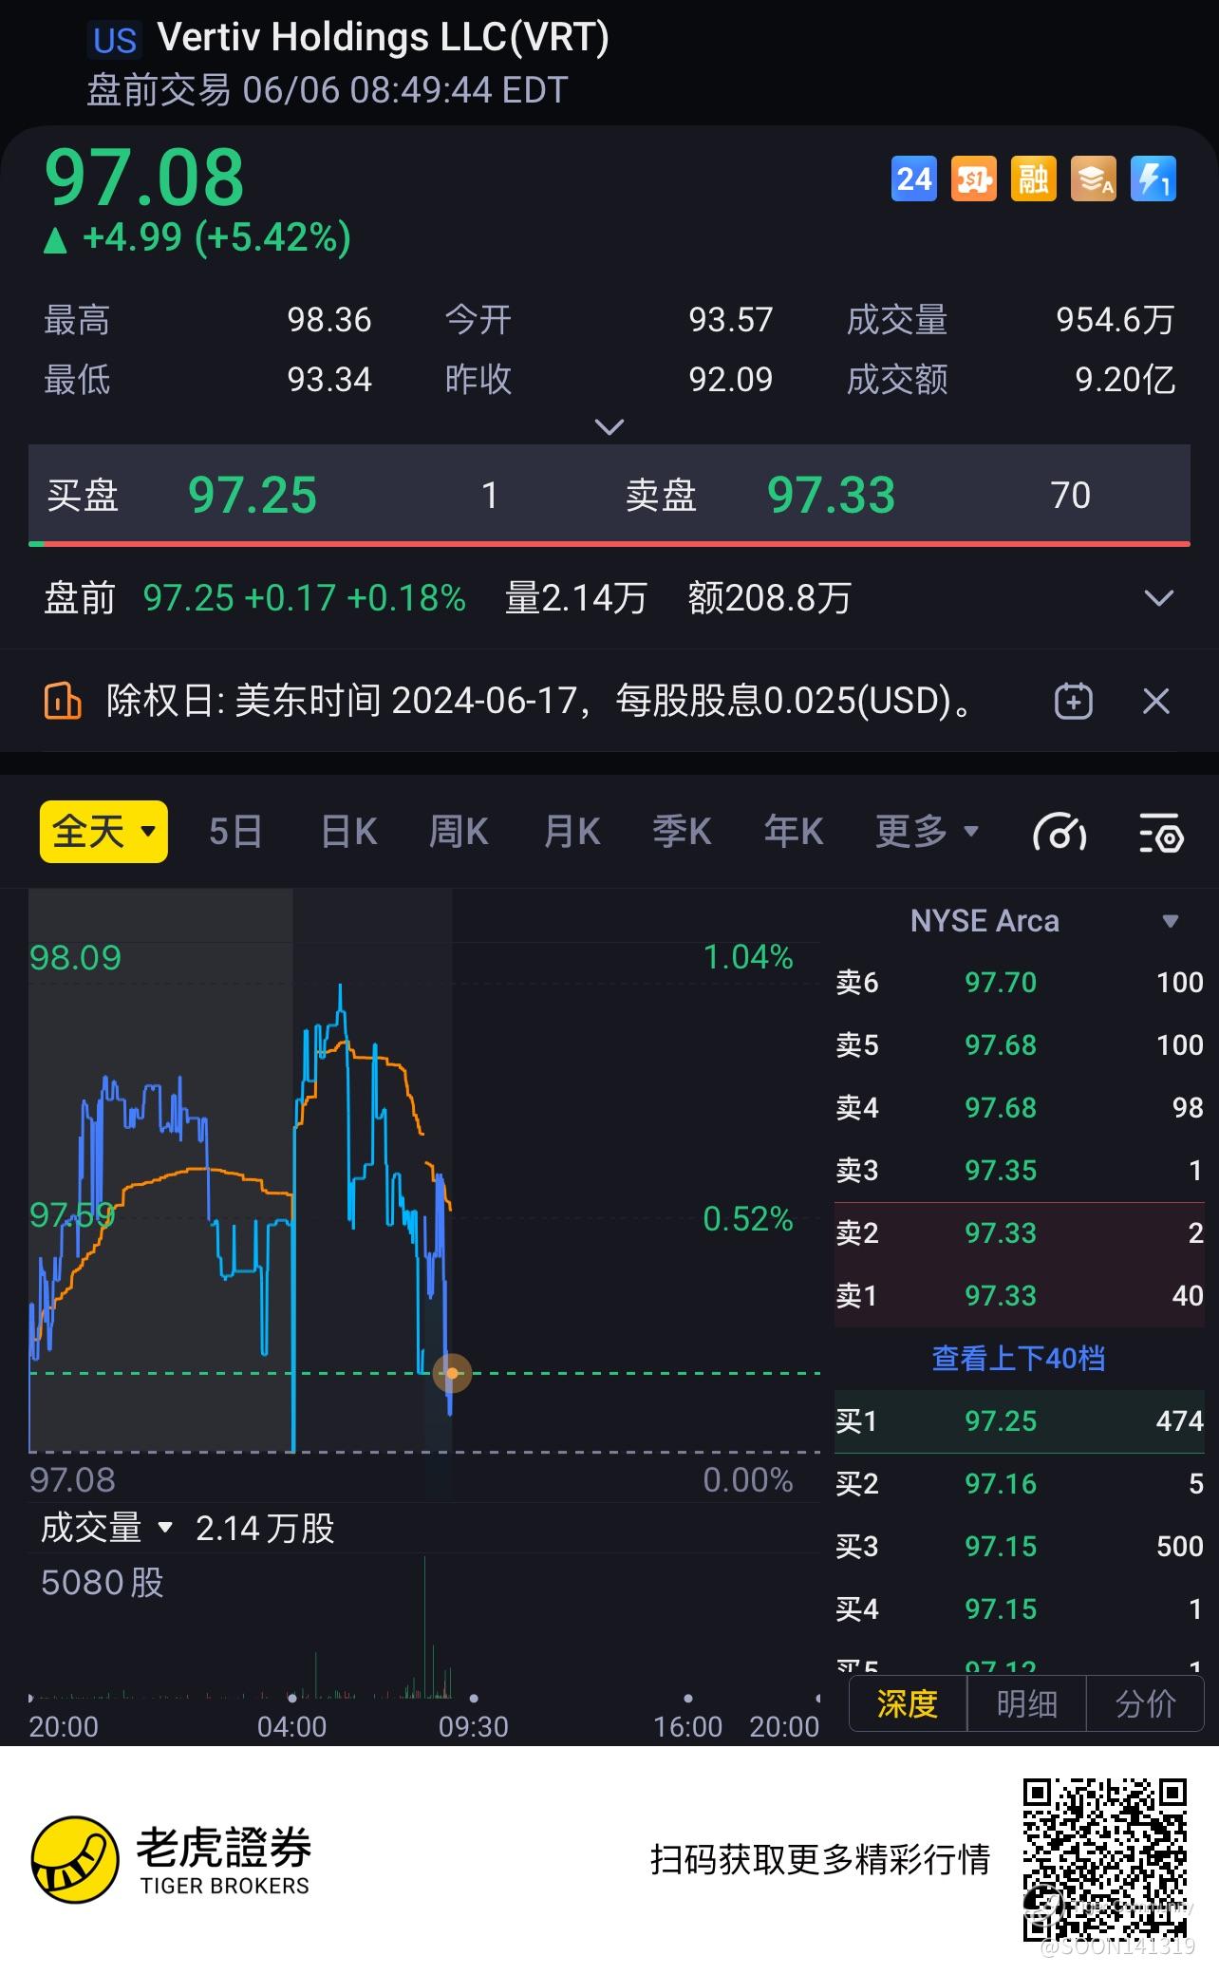Screen dimensions: 1219x1974
Task: Tap the 成交量 value 954.6万
Action: [1116, 320]
